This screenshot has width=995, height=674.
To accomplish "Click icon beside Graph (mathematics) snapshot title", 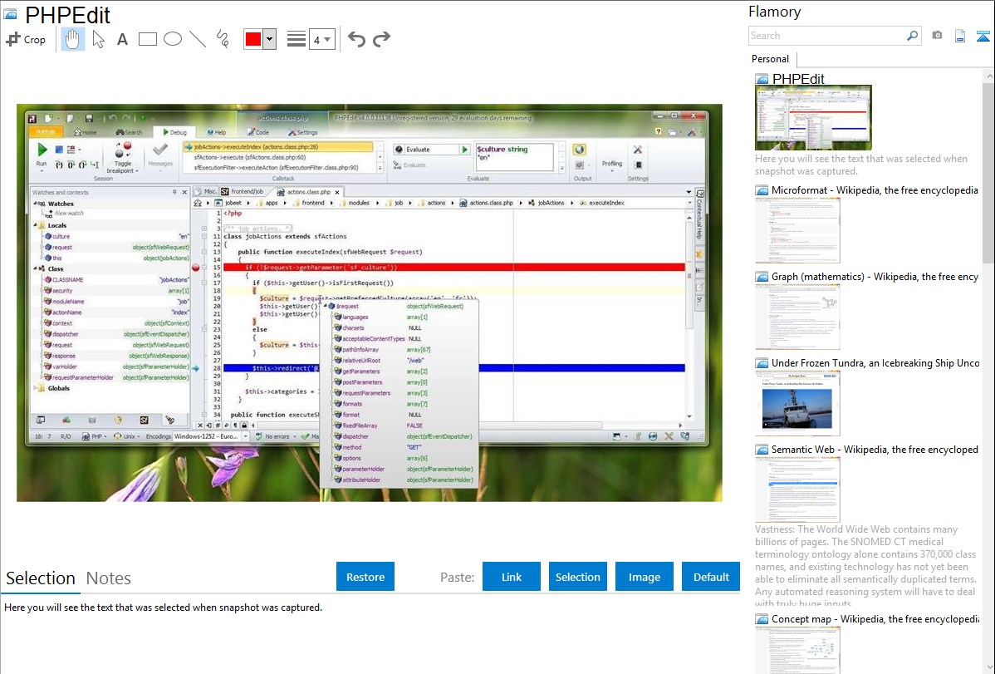I will 762,277.
